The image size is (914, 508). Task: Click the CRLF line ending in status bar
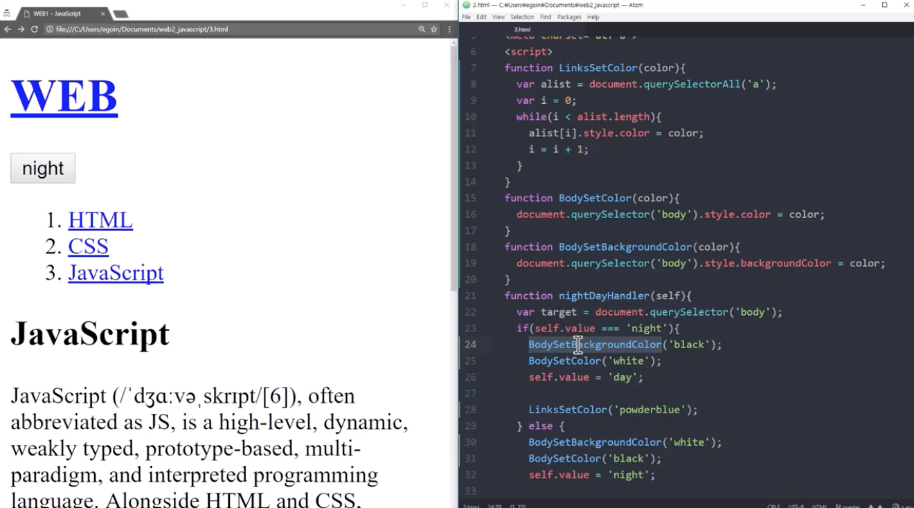point(774,506)
